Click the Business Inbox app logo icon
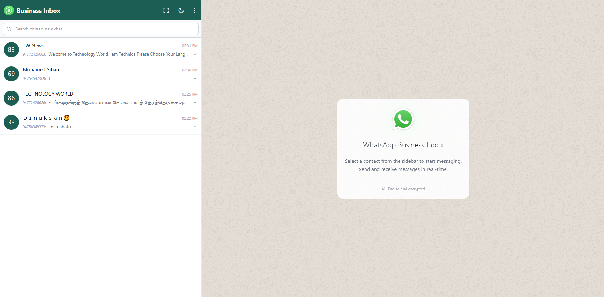Viewport: 604px width, 297px height. [9, 10]
